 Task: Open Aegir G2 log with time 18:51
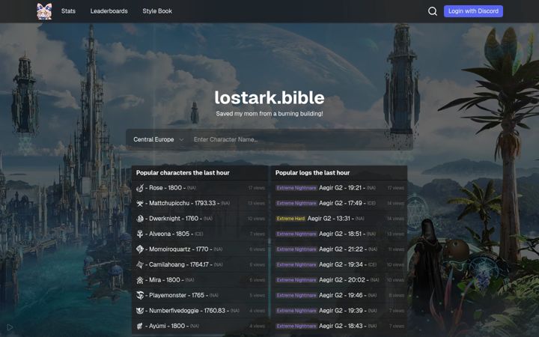pyautogui.click(x=339, y=234)
